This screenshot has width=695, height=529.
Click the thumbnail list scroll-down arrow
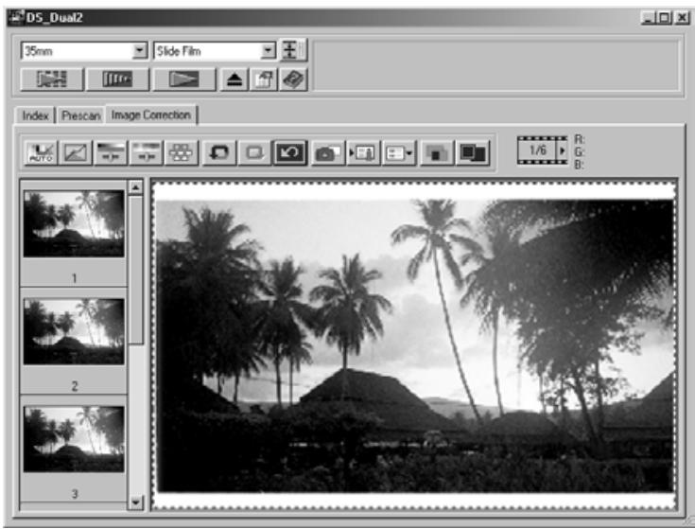135,503
